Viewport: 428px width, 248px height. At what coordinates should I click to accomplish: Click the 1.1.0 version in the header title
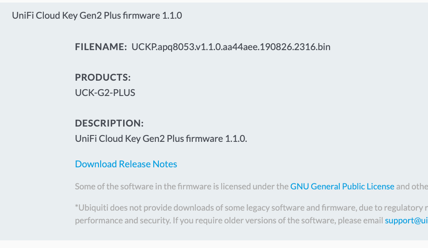(x=172, y=16)
